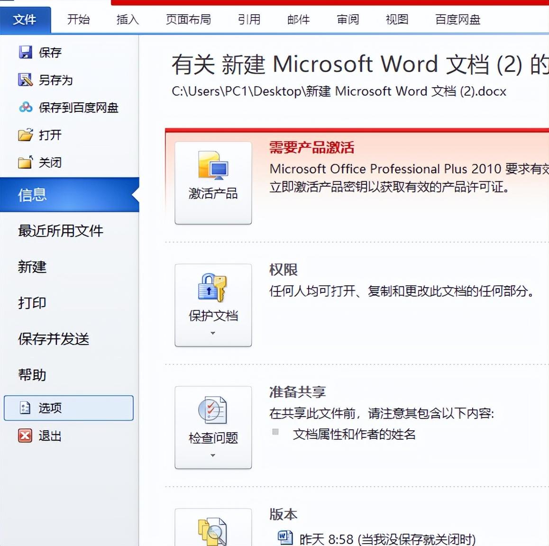Open the 邮件 ribbon tab

(x=298, y=19)
